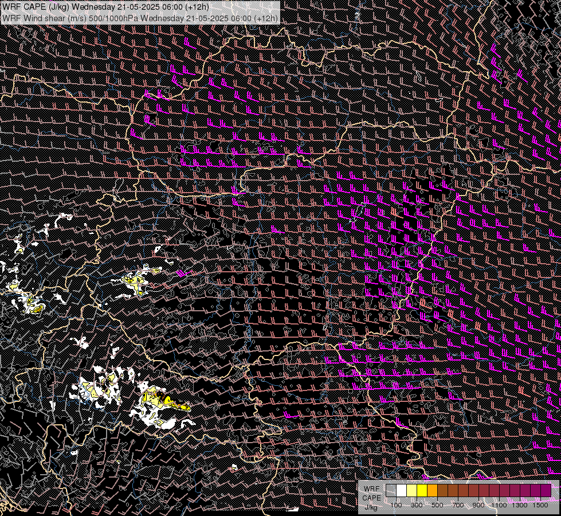Click the 1100 legend value label
This screenshot has width=561, height=516.
(x=499, y=505)
